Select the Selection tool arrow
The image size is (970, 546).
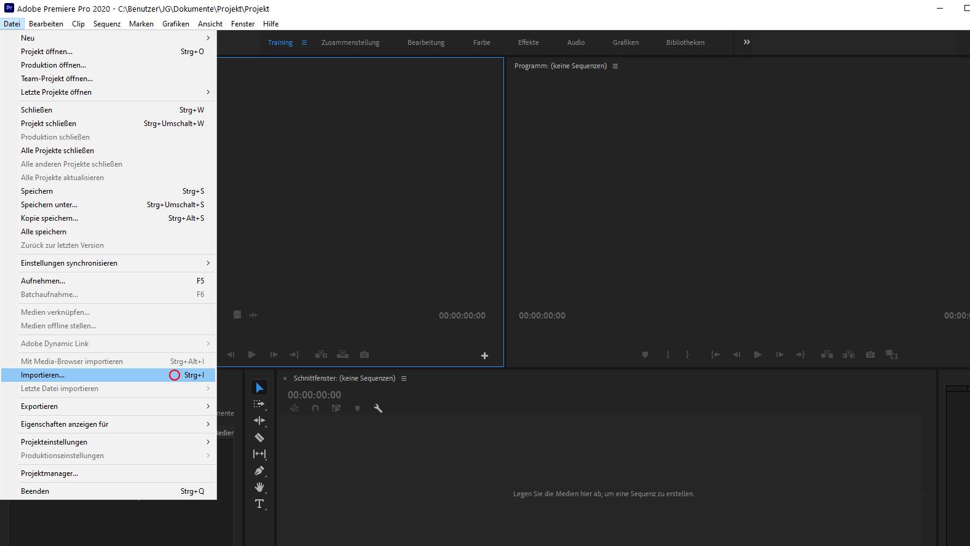(259, 387)
